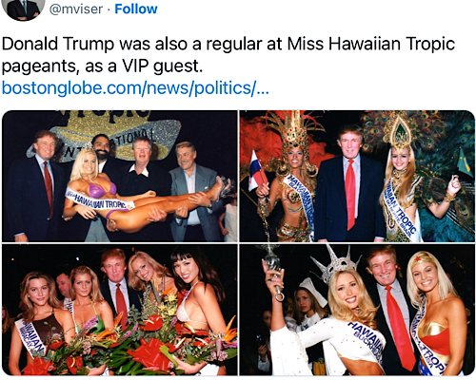Open the photo with feathered carnival costumes
The image size is (476, 380).
click(x=357, y=176)
